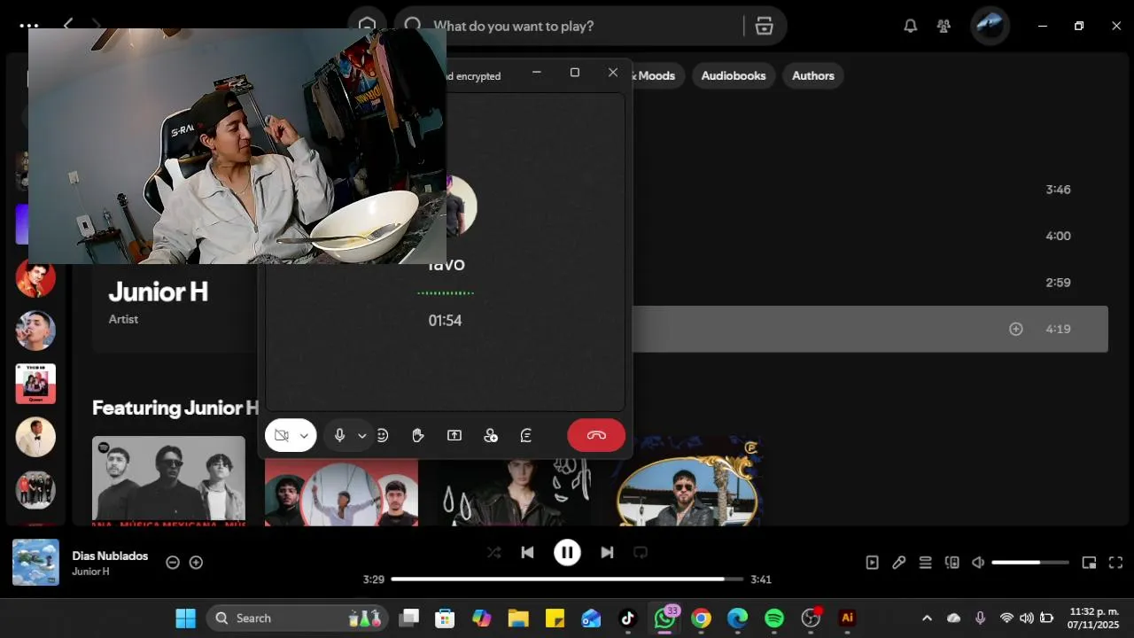Open Spotify three-dot main menu

[28, 26]
